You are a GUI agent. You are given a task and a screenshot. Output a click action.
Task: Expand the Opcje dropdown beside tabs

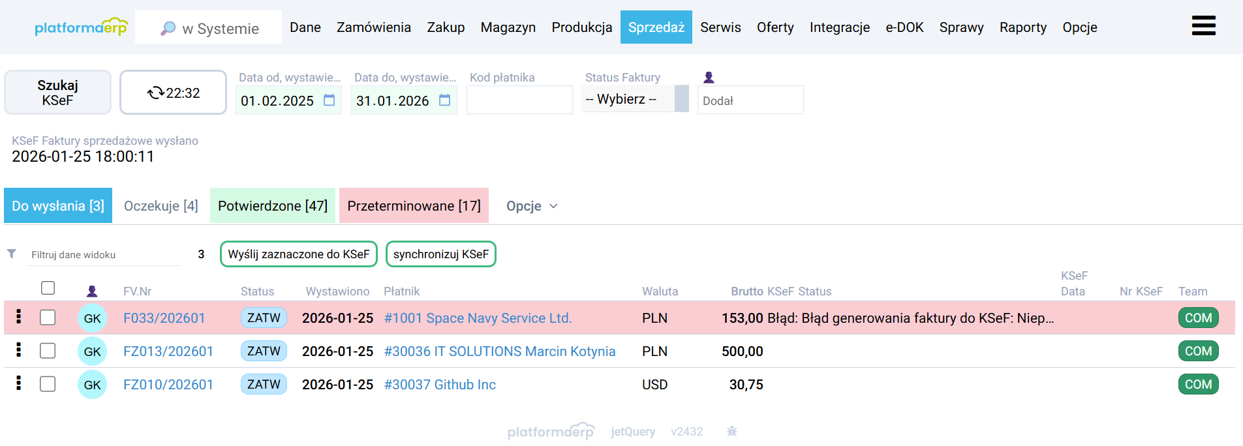532,206
